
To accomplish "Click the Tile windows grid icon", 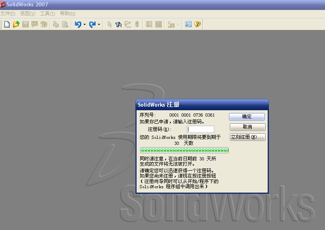I will coord(149,24).
